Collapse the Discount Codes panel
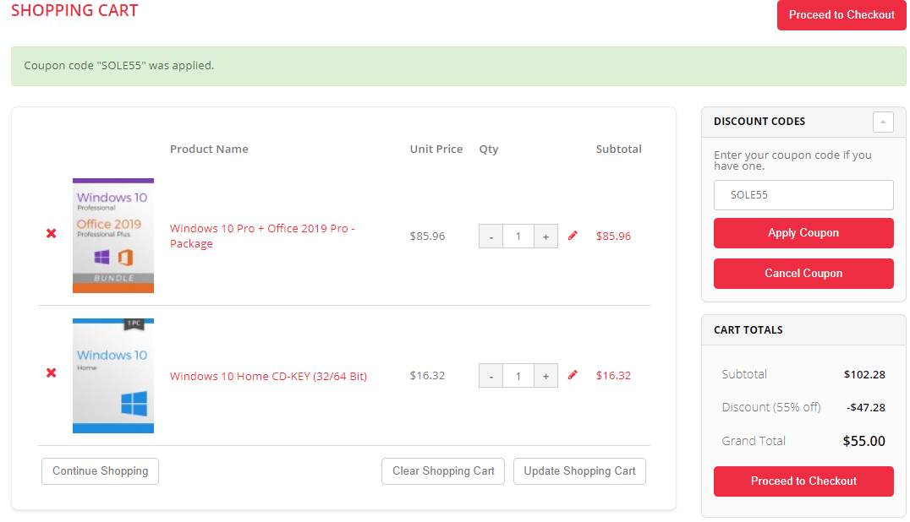Viewport: 910px width, 522px height. 883,122
